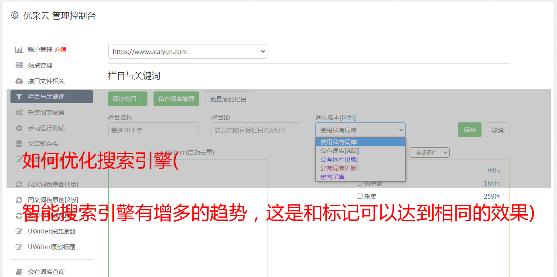The height and width of the screenshot is (277, 557).
Task: Click the gears icon for 采集细节设置
Action: 19,112
